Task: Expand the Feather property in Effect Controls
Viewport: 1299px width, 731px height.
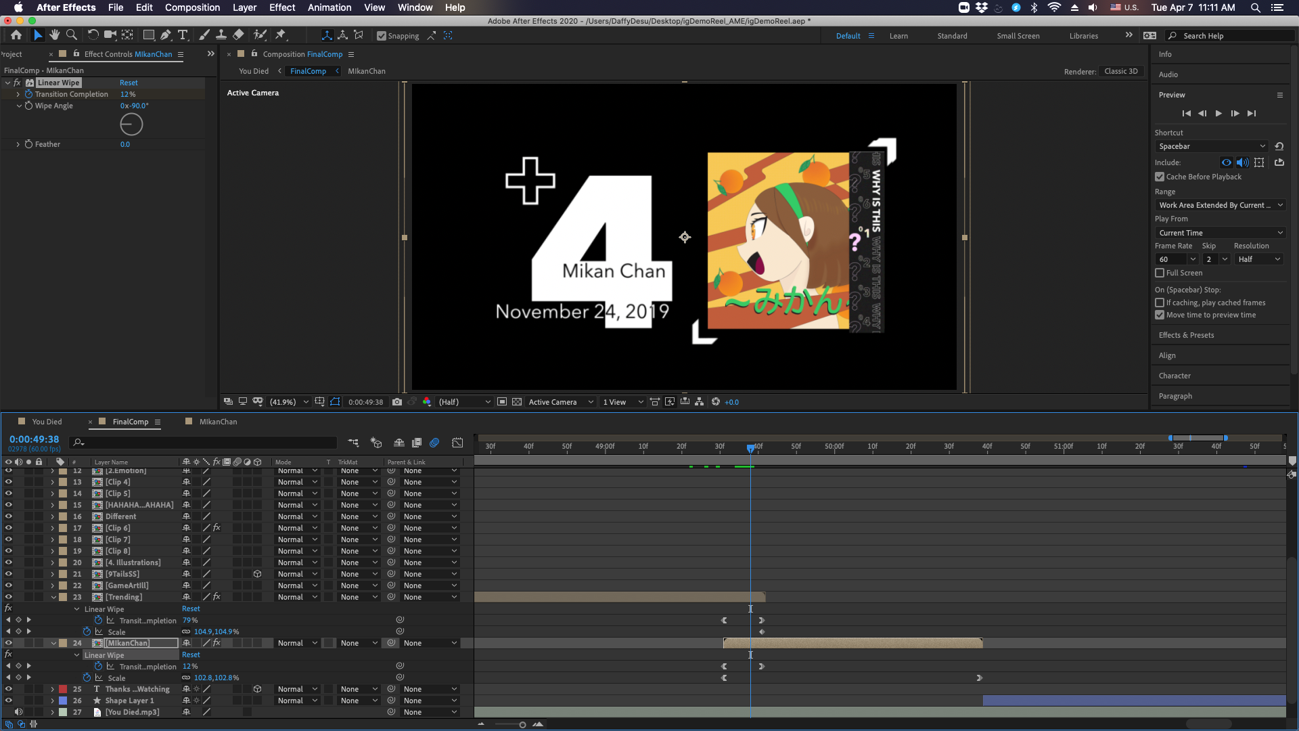Action: pyautogui.click(x=18, y=144)
